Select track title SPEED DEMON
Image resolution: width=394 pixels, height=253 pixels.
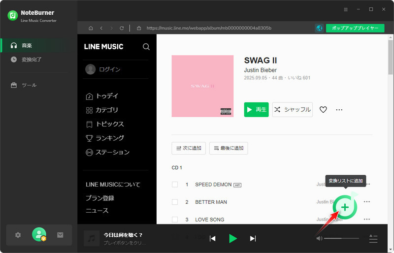[x=213, y=185]
